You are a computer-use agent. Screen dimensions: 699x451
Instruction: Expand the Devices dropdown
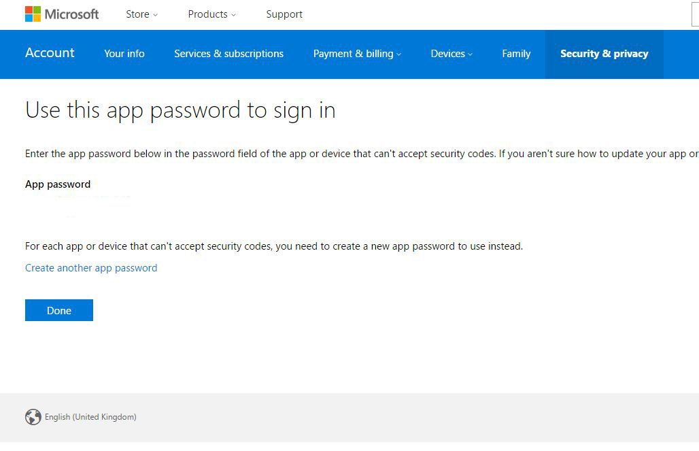point(451,54)
